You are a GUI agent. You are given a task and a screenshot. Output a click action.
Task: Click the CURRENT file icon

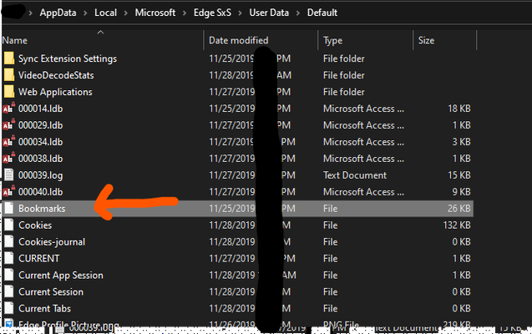coord(9,258)
